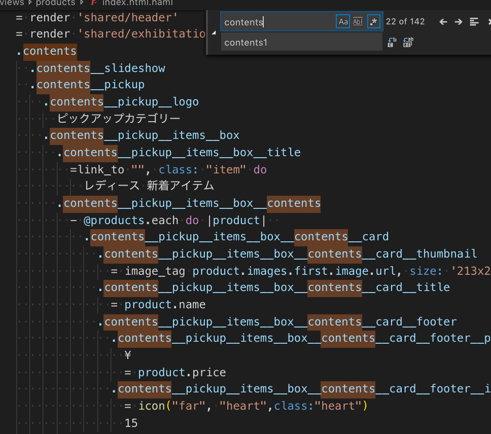Click render 'shared/header' line
491x434 pixels.
click(96, 18)
